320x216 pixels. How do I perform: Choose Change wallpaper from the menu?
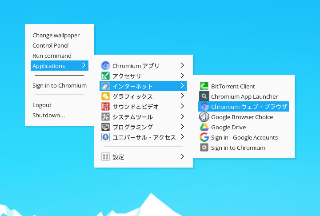pyautogui.click(x=56, y=36)
